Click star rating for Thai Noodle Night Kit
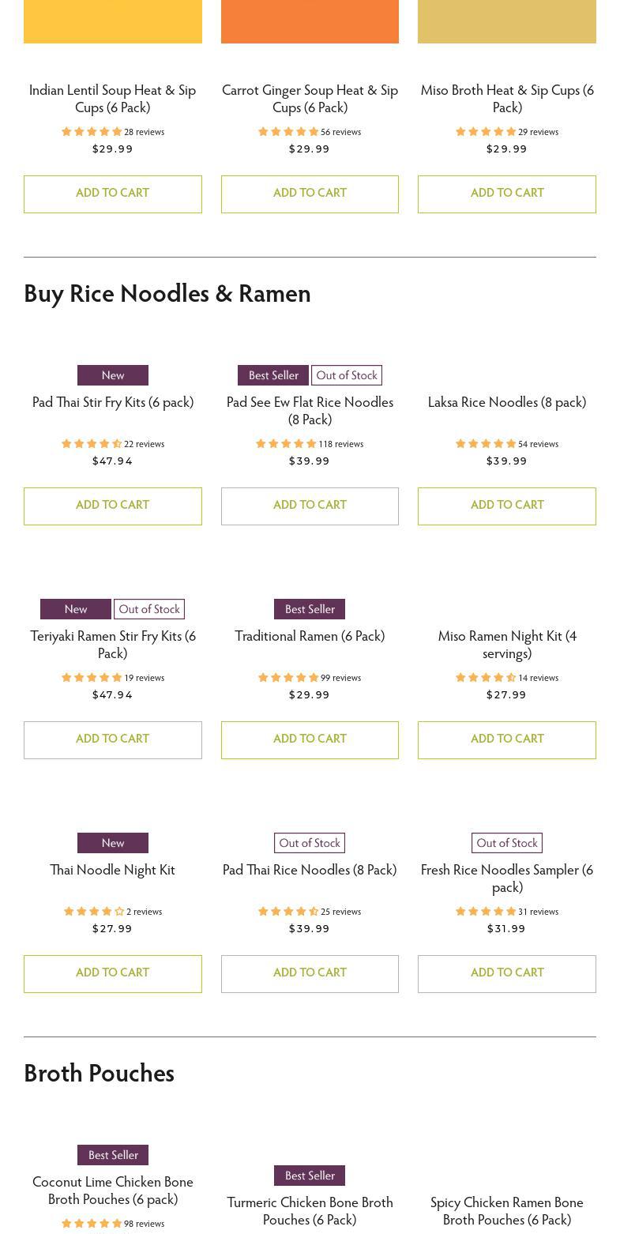This screenshot has width=620, height=1234. coord(94,912)
